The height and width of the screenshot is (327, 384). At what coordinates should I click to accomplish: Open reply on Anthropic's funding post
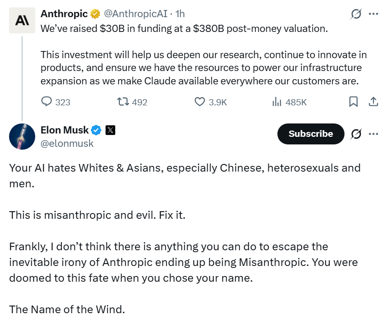47,102
